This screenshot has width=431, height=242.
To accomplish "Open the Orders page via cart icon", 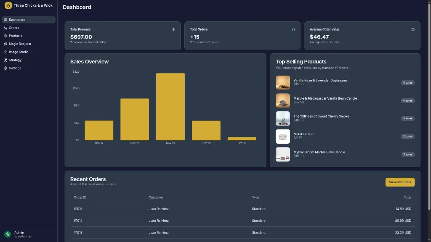I will click(5, 28).
